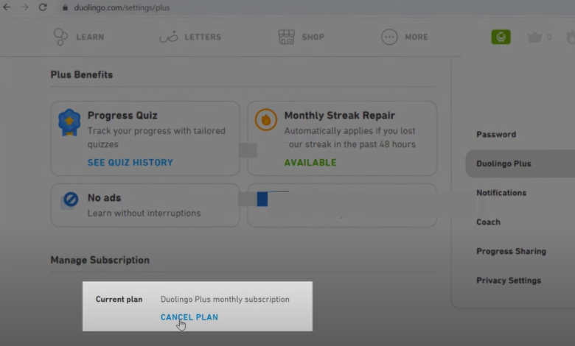Image resolution: width=575 pixels, height=346 pixels.
Task: Click 'Learn without interruptions' text
Action: [x=144, y=213]
